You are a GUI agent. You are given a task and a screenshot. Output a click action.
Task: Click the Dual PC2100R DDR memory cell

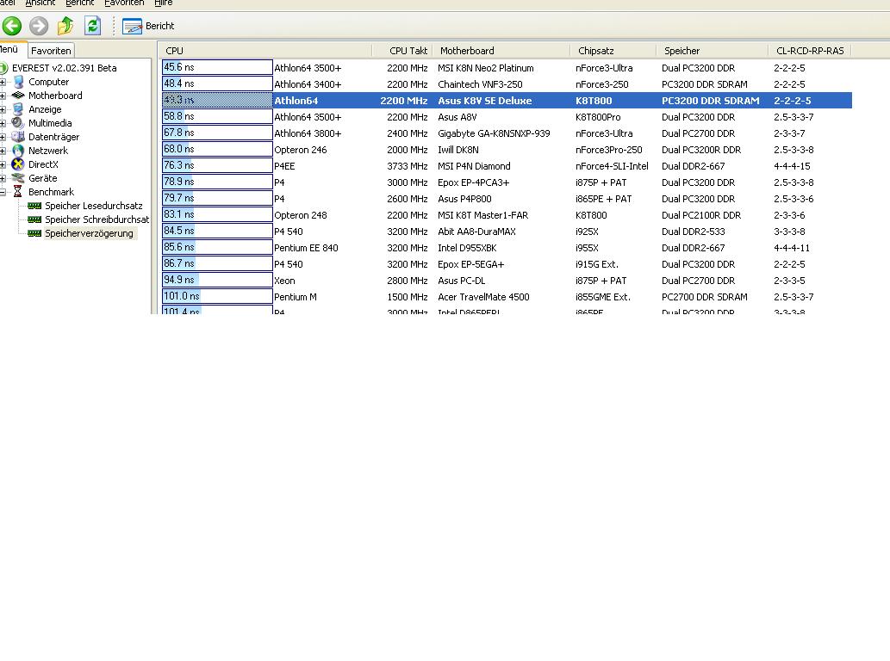click(x=701, y=215)
